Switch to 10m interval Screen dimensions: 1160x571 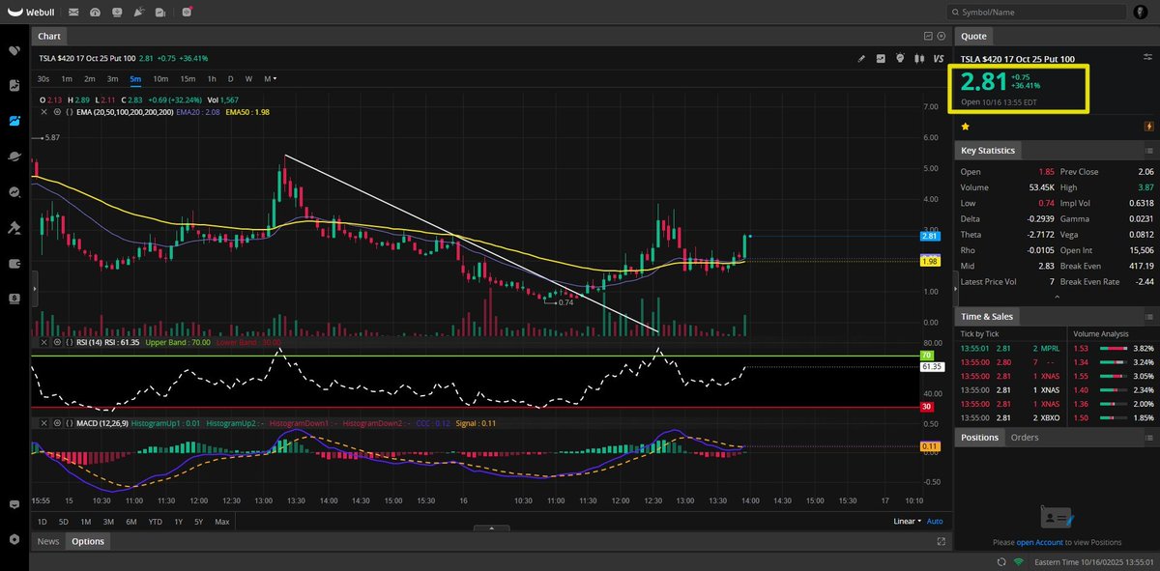tap(160, 78)
